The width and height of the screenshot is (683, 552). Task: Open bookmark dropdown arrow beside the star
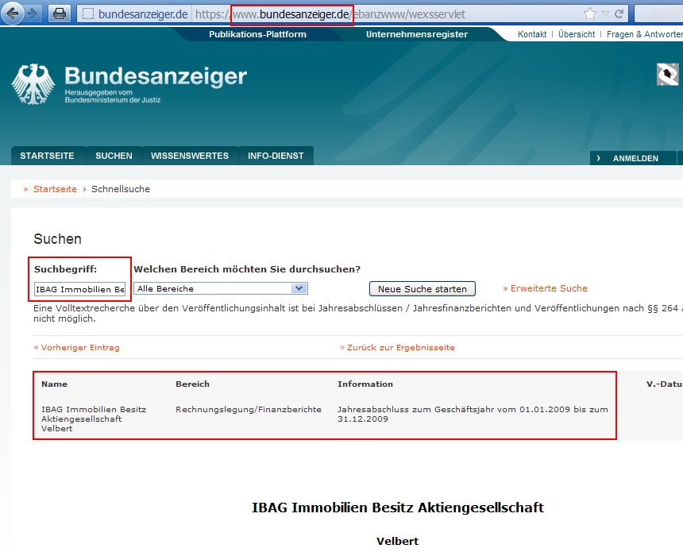pyautogui.click(x=605, y=14)
